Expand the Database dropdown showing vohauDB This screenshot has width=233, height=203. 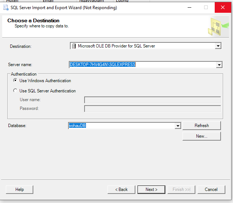(x=178, y=126)
